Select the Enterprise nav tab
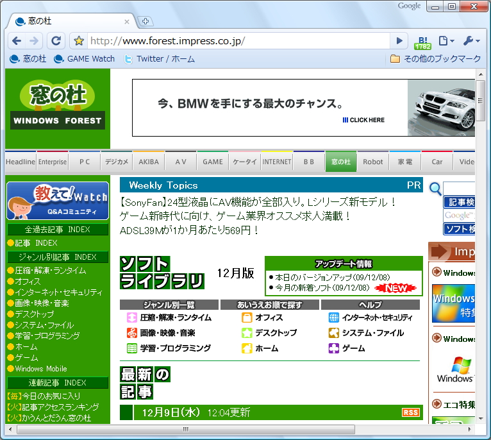 click(53, 162)
